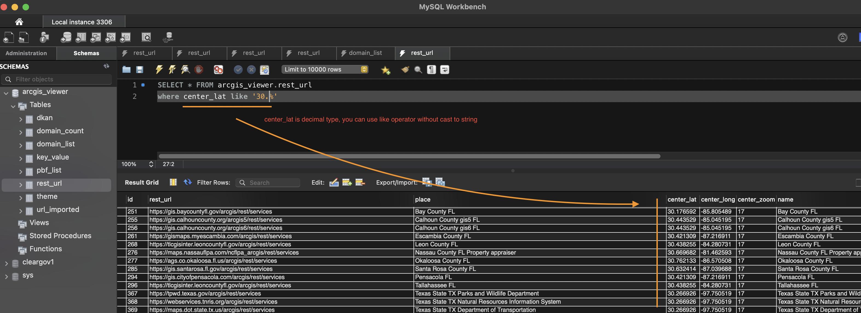Switch to the domain_list query tab
Viewport: 861px width, 313px height.
point(365,53)
